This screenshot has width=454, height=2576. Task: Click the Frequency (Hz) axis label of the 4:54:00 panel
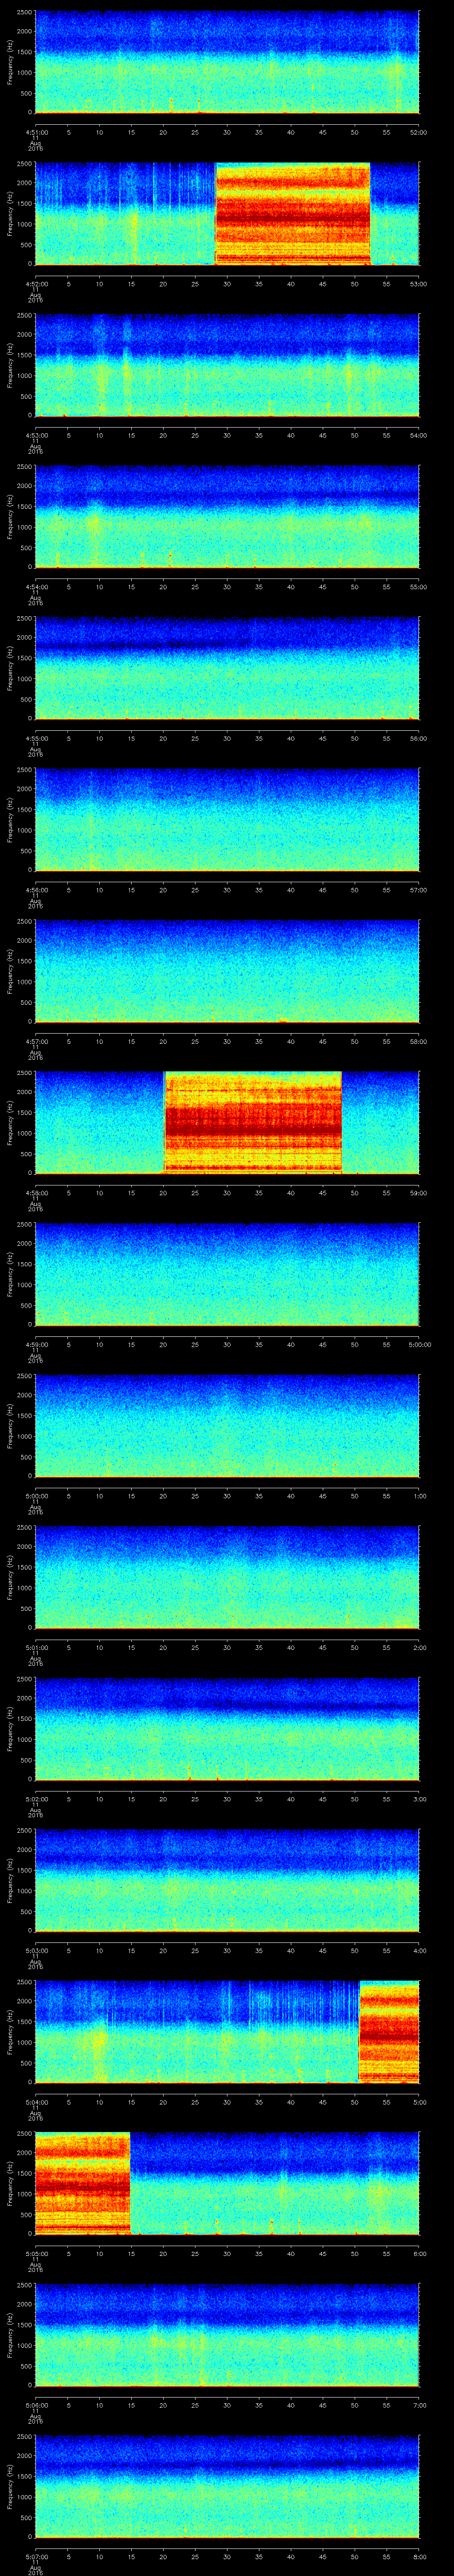click(x=11, y=516)
